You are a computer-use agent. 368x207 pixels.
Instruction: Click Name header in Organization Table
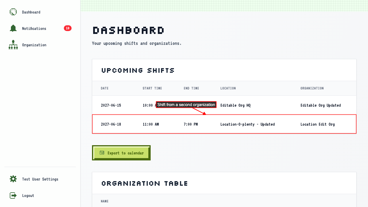click(x=105, y=201)
